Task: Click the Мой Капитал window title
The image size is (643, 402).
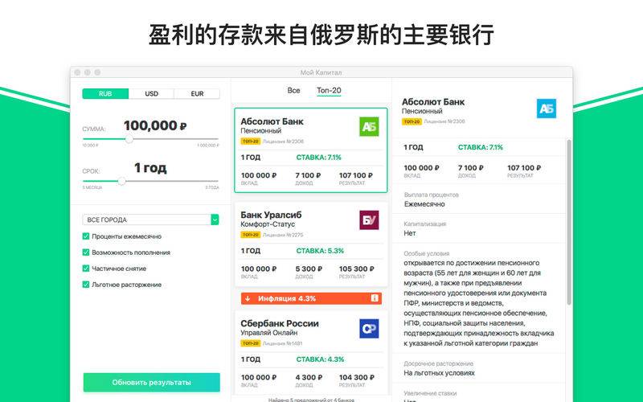Action: click(321, 72)
